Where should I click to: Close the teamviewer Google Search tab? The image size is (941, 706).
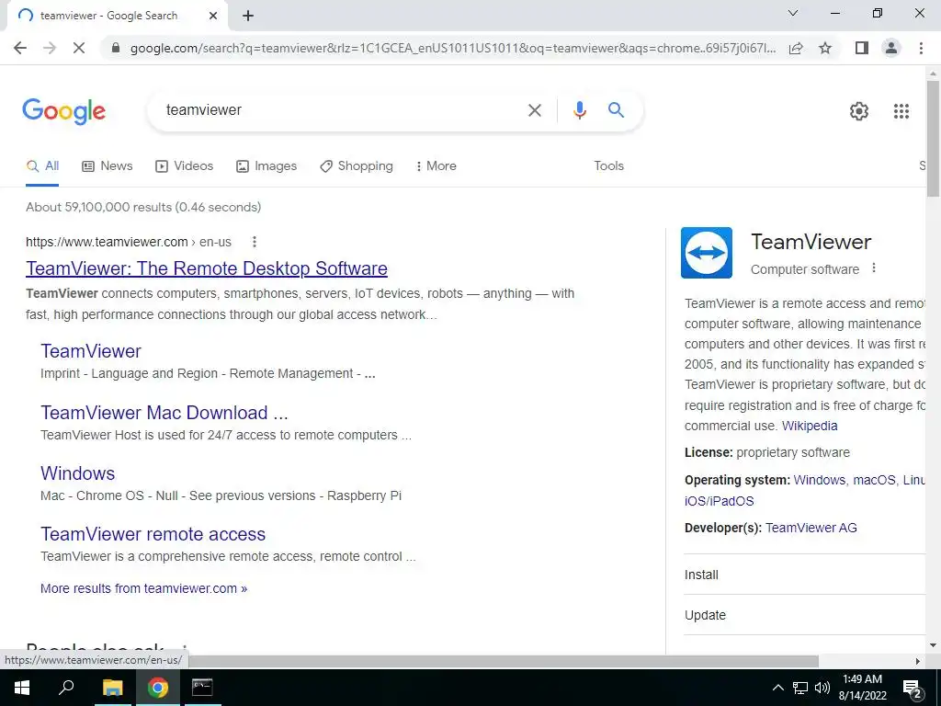pos(213,16)
